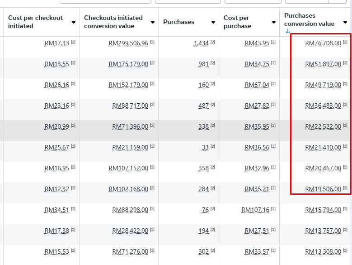Viewport: 352px width, 265px height.
Task: Click the RM88,717.00 checkouts conversion value
Action: coord(130,106)
